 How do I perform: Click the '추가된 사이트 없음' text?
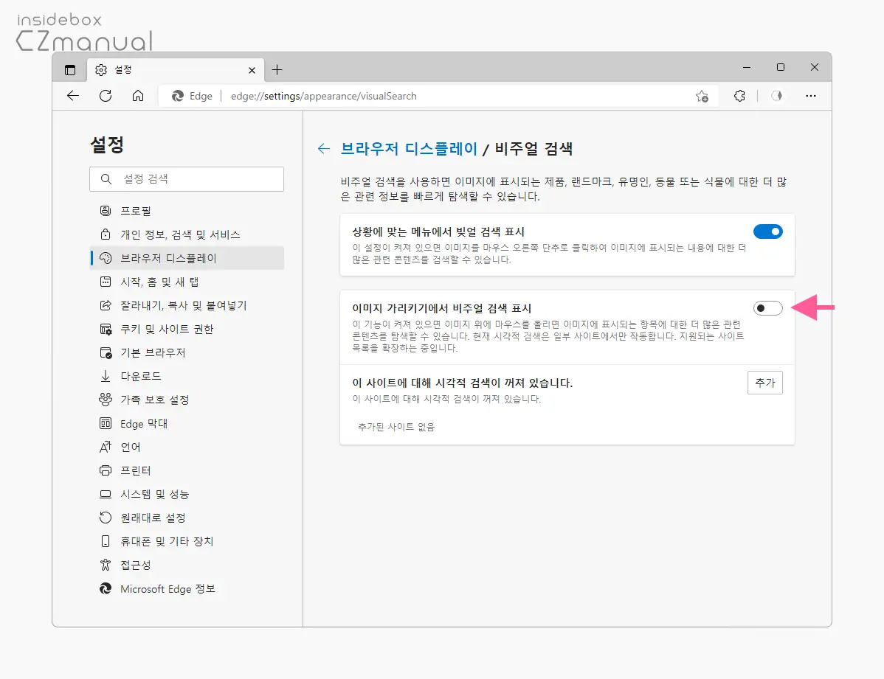396,427
